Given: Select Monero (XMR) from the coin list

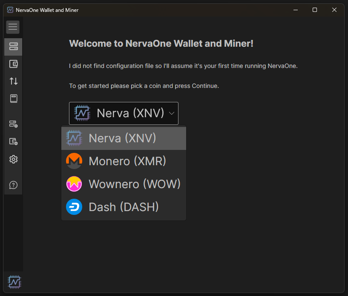Looking at the screenshot, I should click(x=124, y=161).
